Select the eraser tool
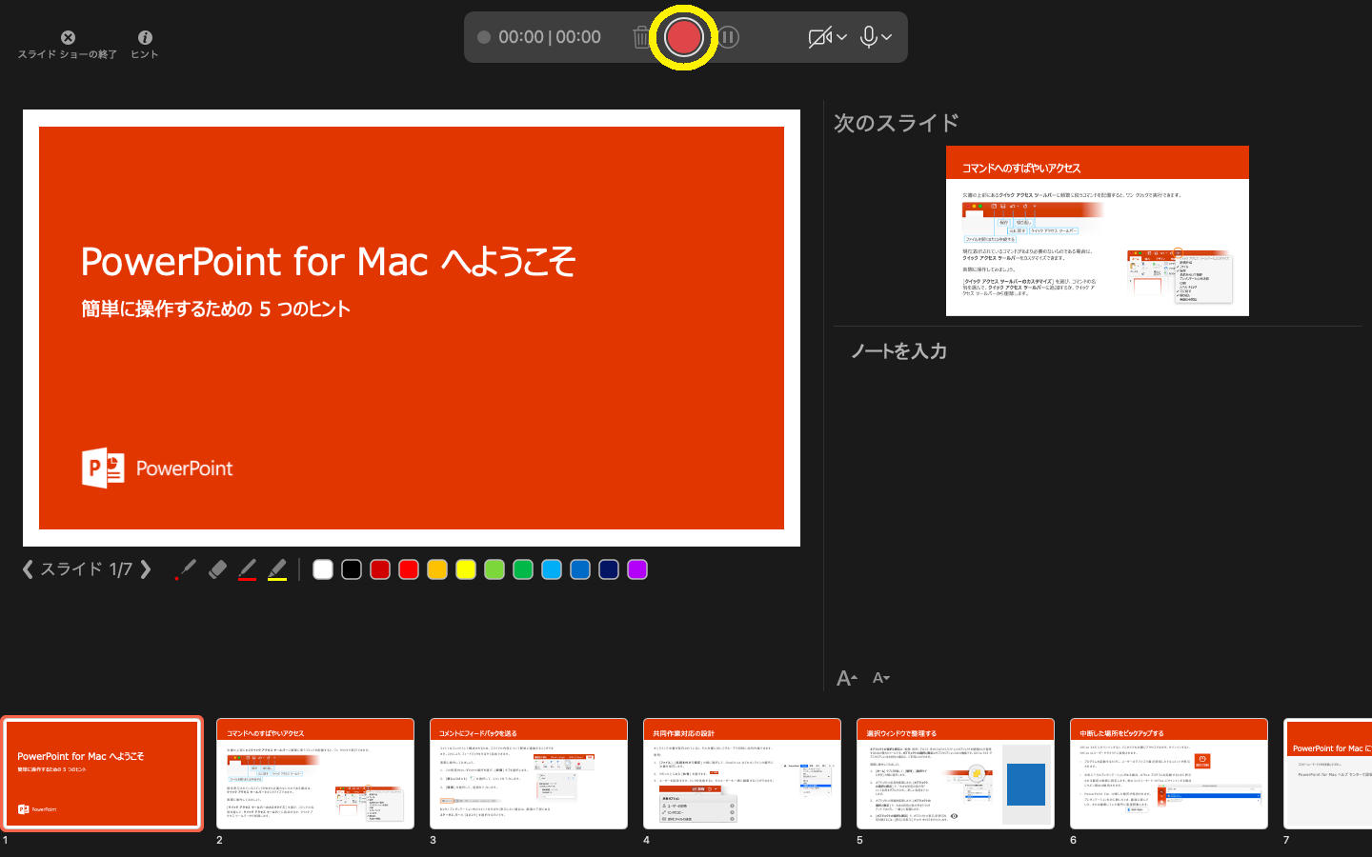The width and height of the screenshot is (1372, 857). point(217,569)
